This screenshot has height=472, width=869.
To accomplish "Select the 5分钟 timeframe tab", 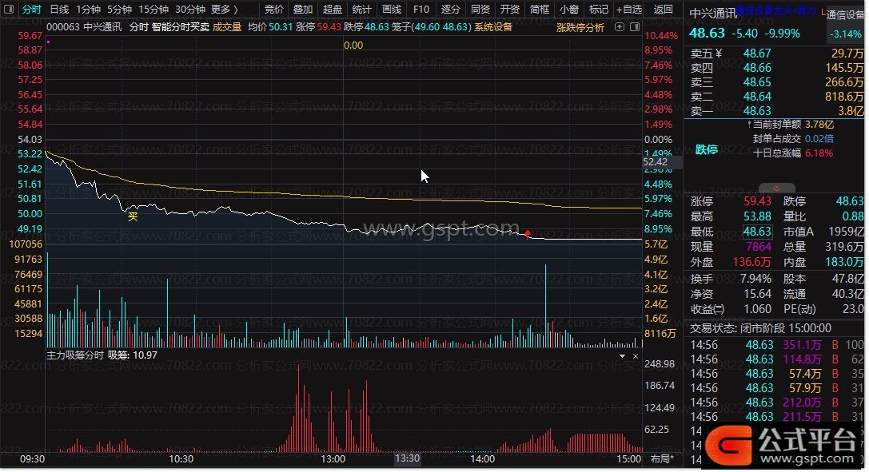I will coord(119,10).
